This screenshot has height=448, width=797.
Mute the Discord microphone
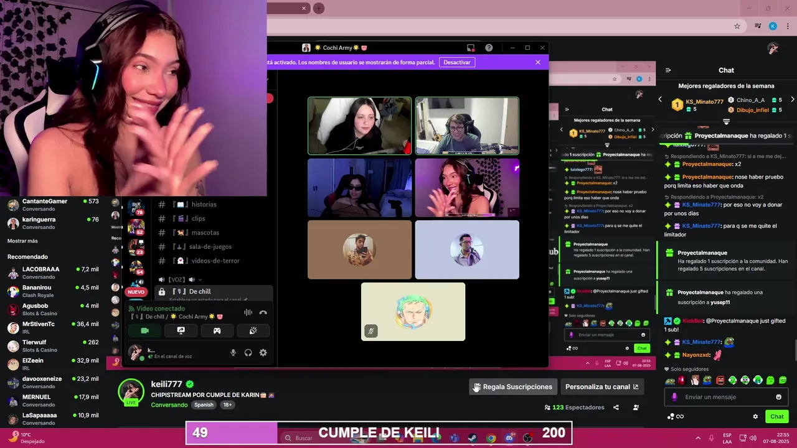pos(233,353)
